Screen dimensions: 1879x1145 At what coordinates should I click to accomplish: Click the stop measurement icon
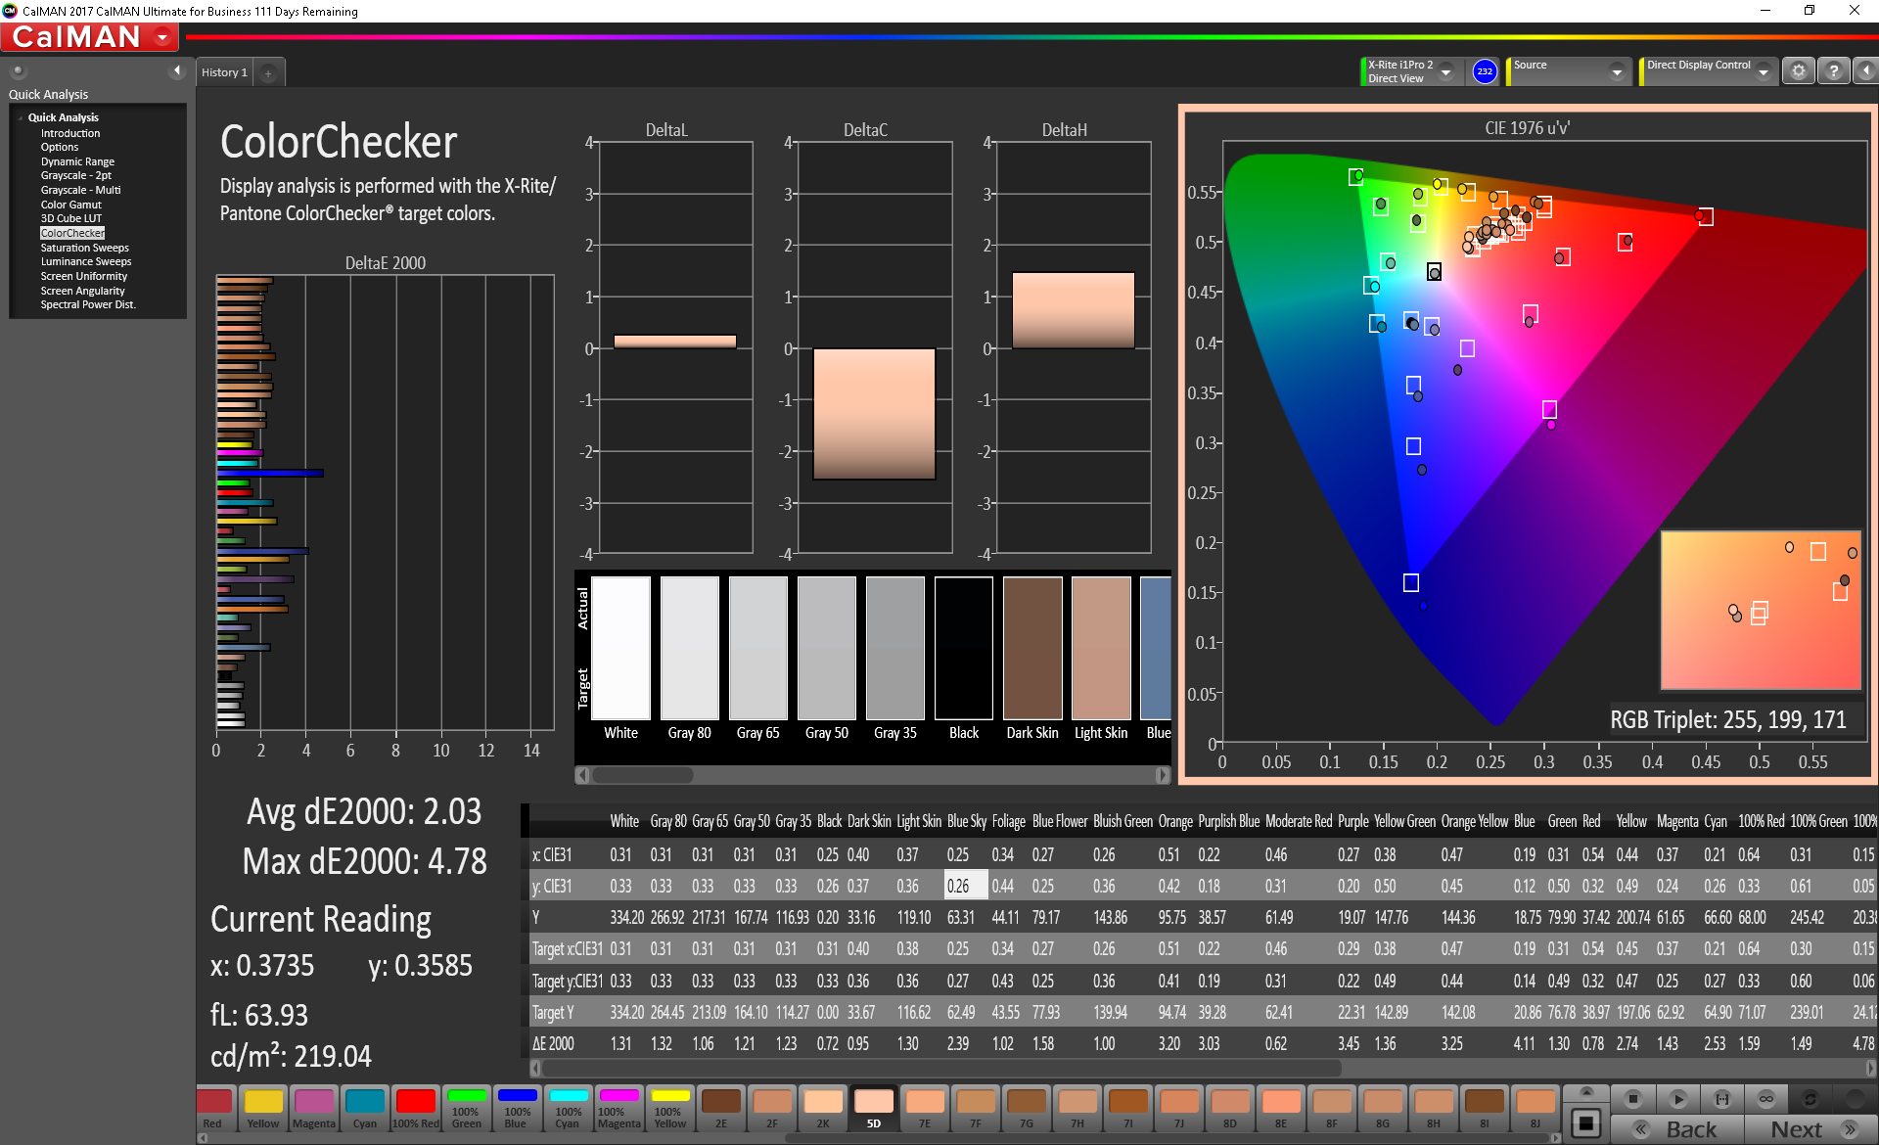click(x=1632, y=1098)
